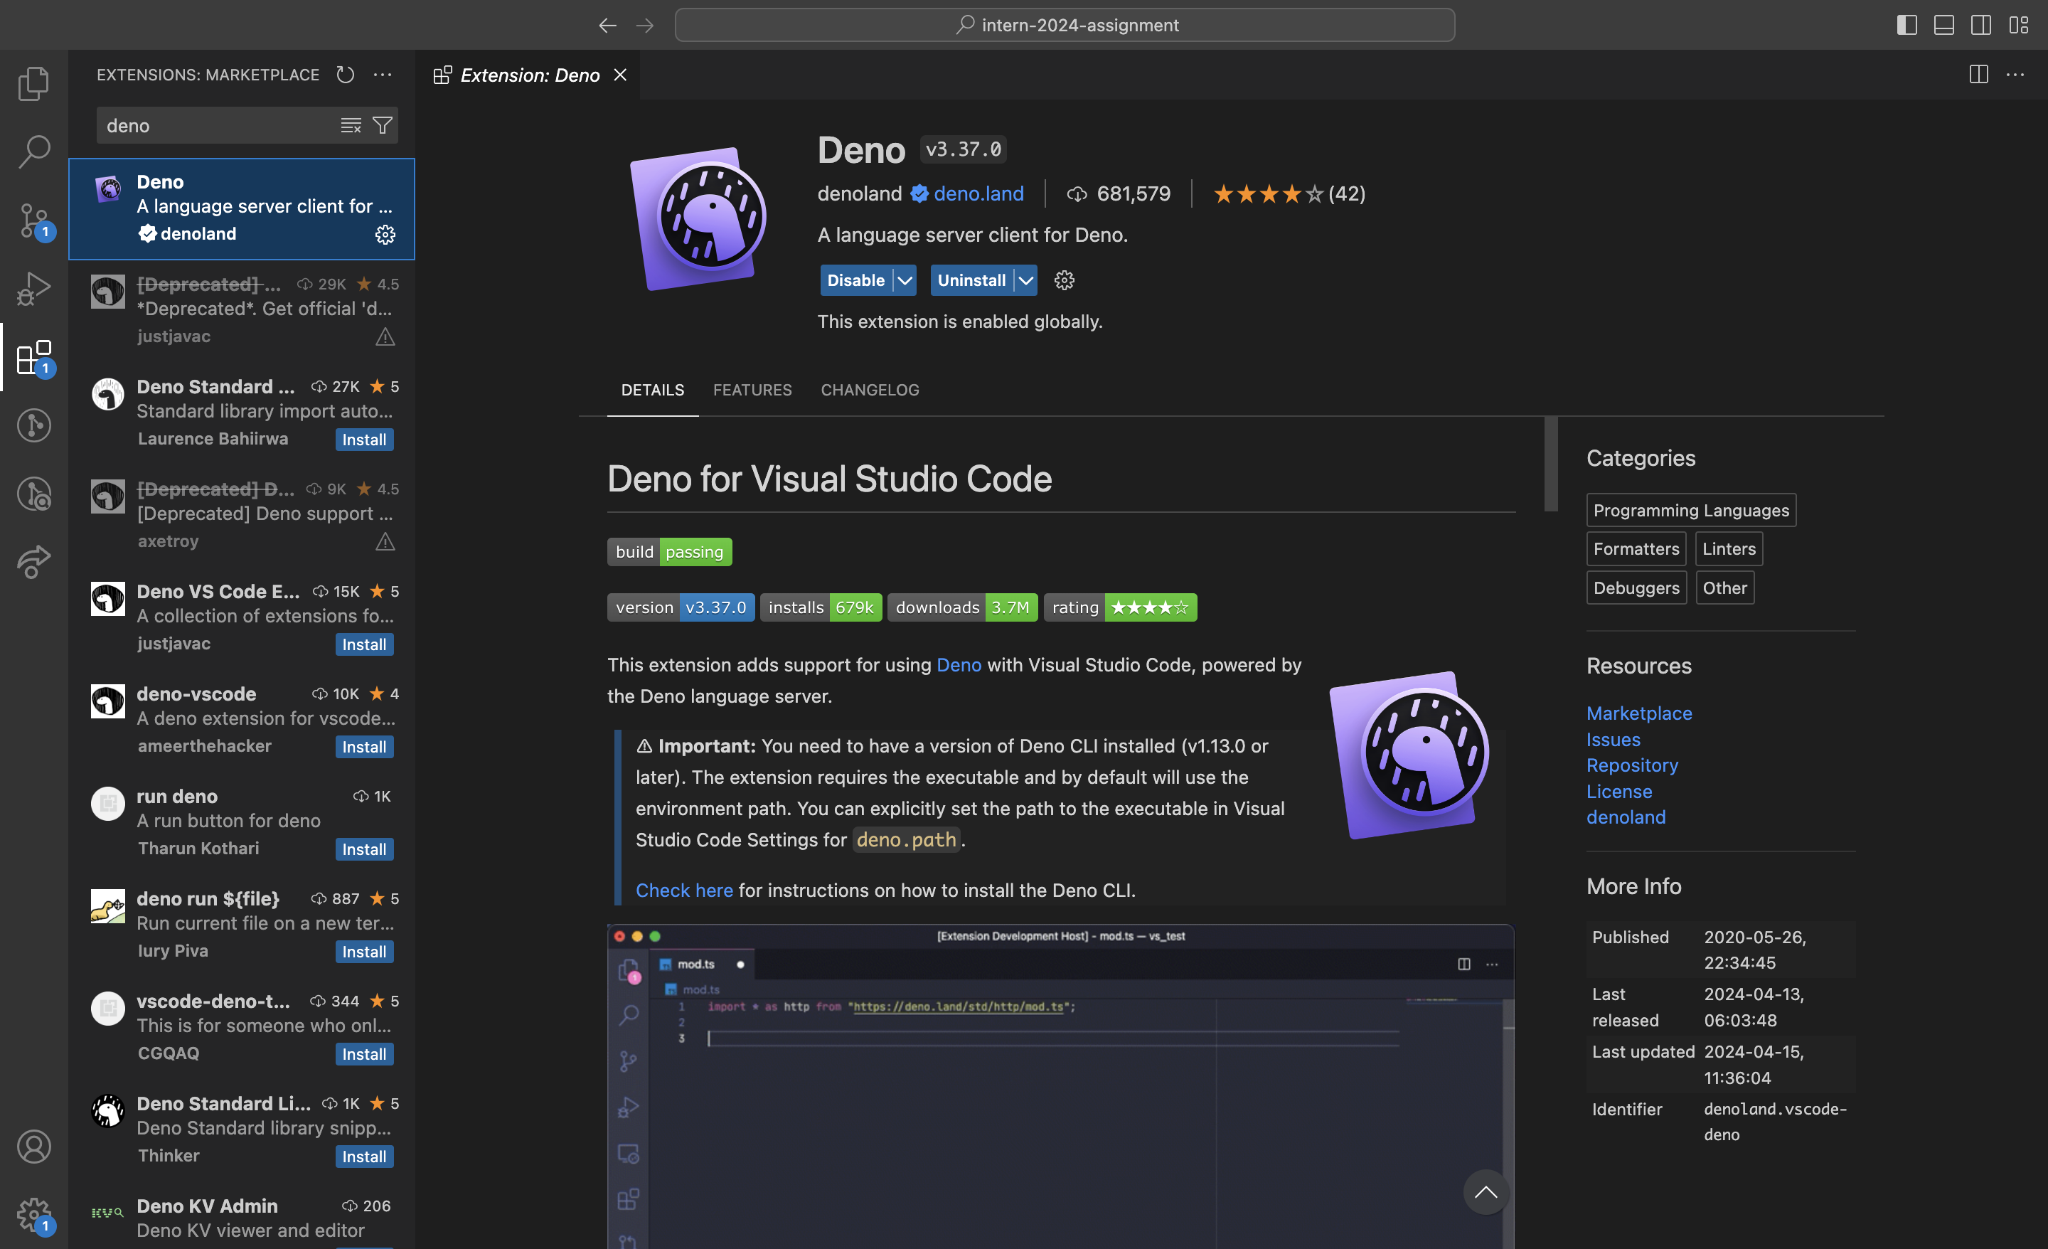Toggle the secondary side bar layout button

(x=1980, y=25)
